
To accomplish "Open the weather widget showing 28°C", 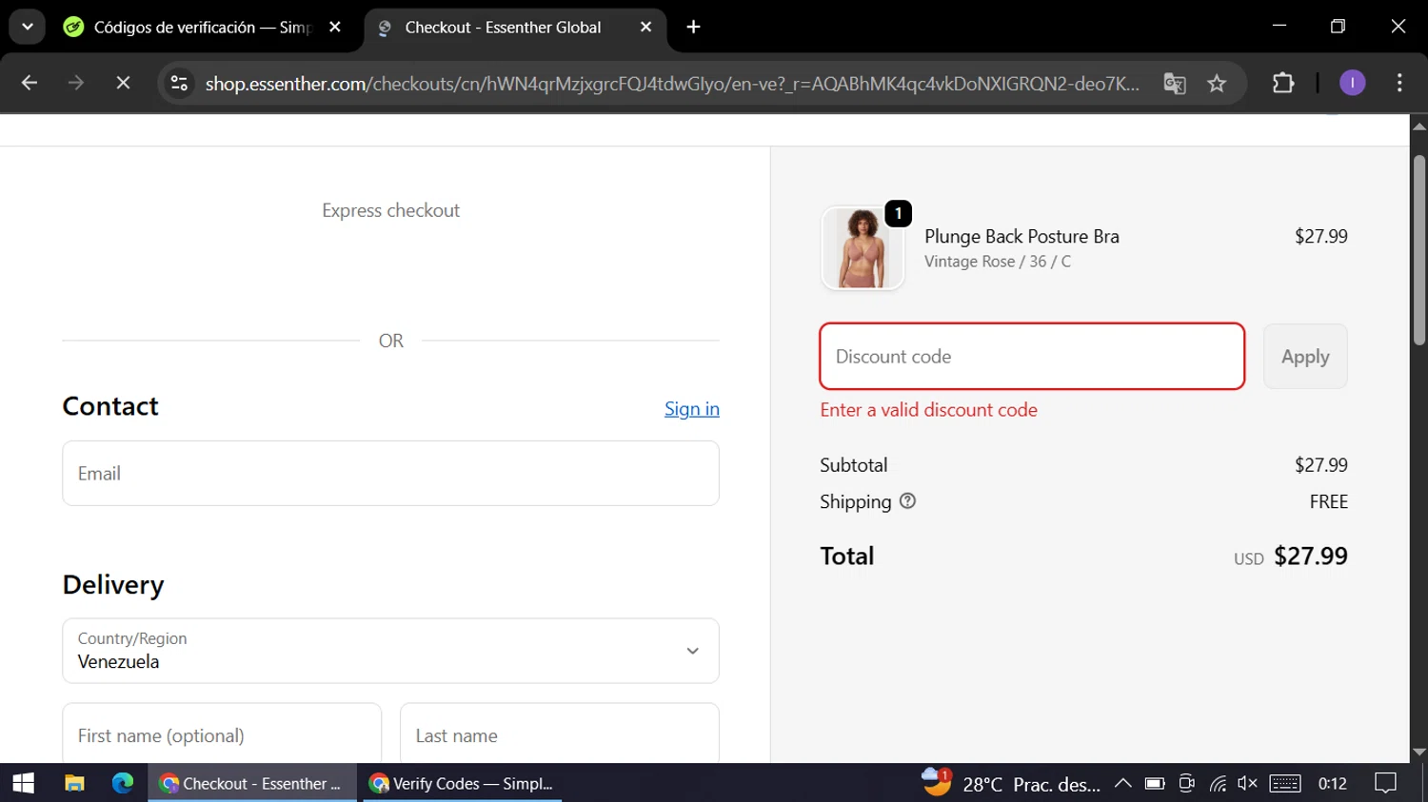I will pyautogui.click(x=1010, y=783).
